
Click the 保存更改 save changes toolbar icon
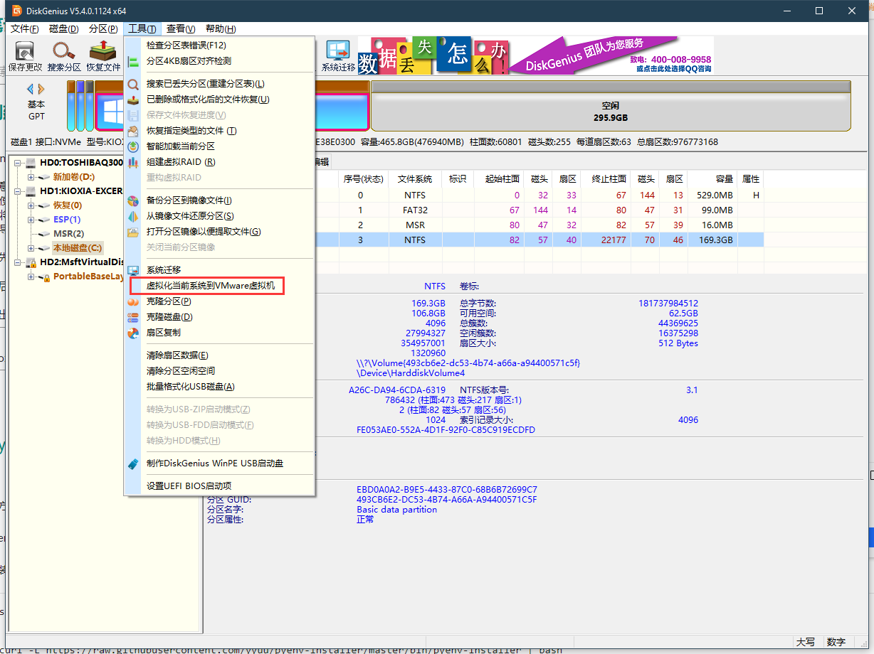(x=25, y=55)
